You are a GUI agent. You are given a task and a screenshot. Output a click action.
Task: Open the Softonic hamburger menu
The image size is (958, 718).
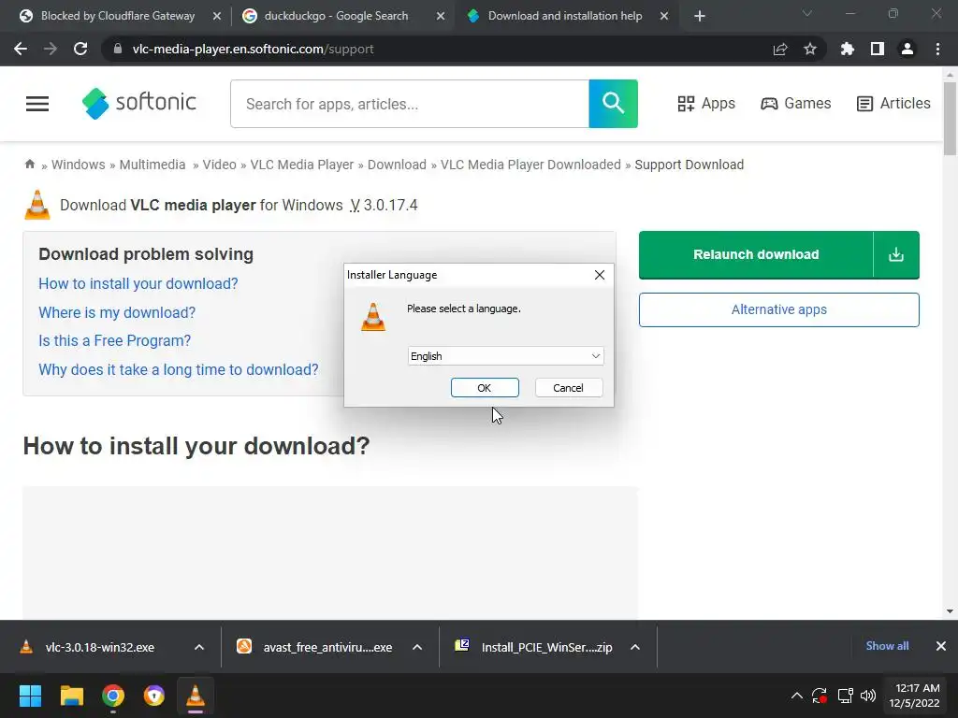(37, 104)
